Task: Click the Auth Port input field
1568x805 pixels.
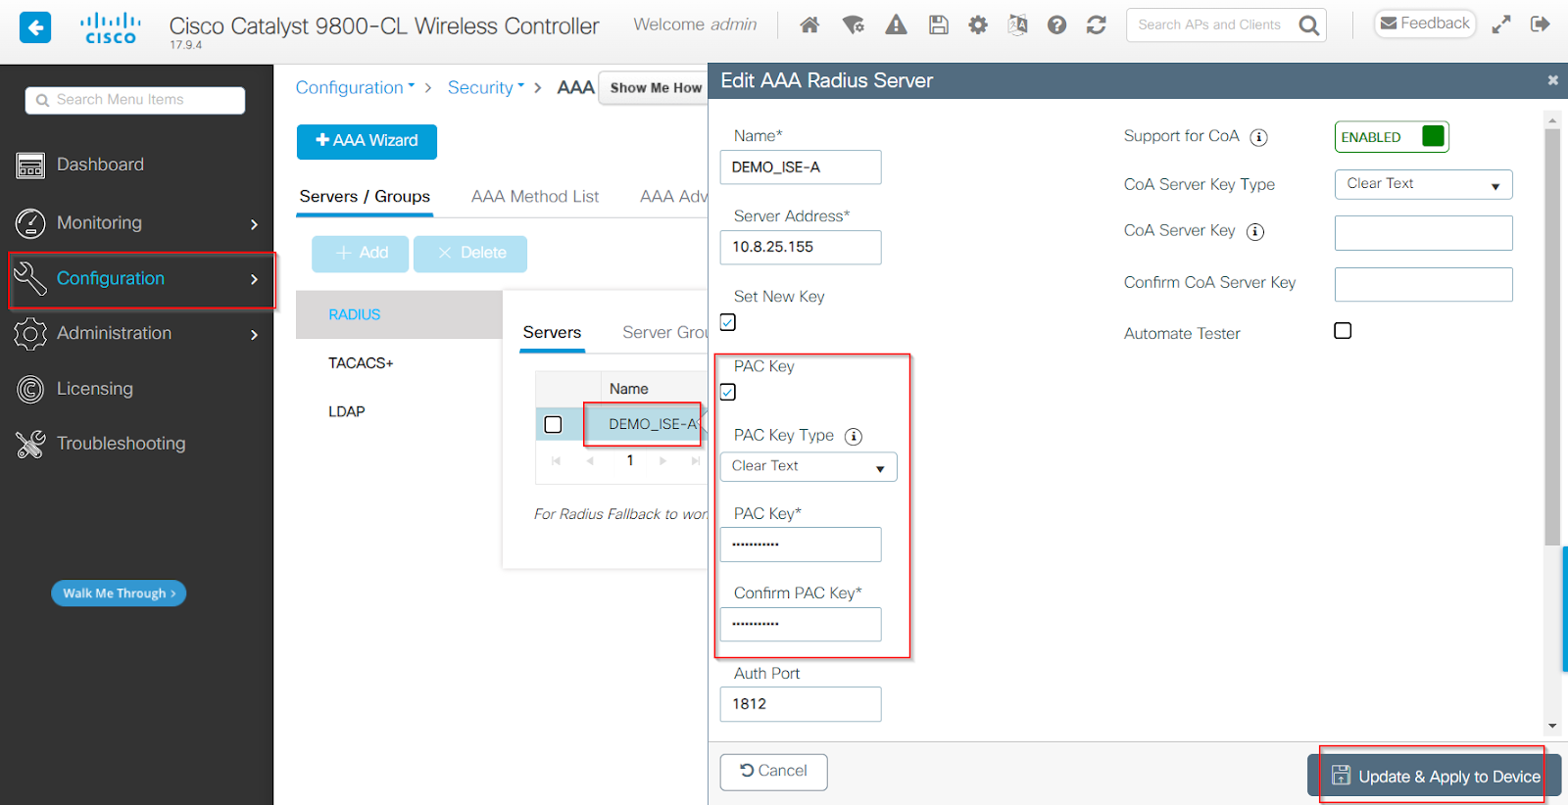Action: click(x=801, y=704)
